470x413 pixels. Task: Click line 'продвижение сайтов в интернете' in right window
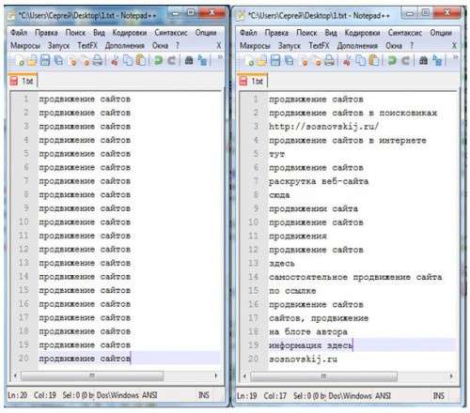(x=348, y=140)
